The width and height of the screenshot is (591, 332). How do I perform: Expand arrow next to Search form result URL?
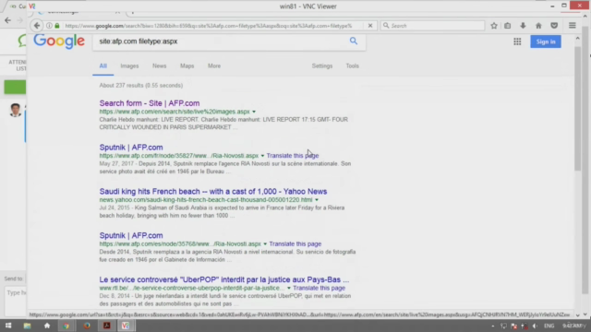254,112
